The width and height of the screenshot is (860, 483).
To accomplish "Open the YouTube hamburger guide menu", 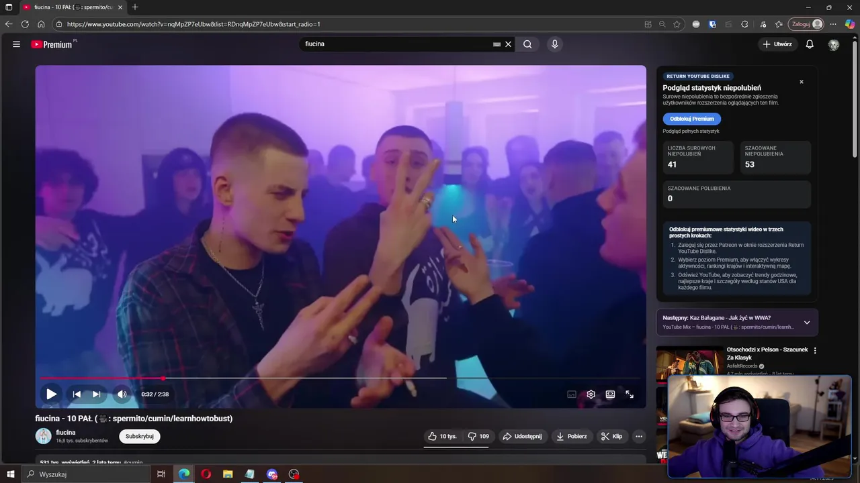I will pyautogui.click(x=16, y=44).
